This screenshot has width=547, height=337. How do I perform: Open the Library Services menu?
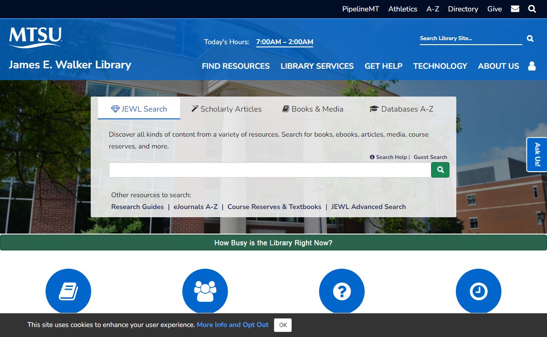pyautogui.click(x=317, y=66)
